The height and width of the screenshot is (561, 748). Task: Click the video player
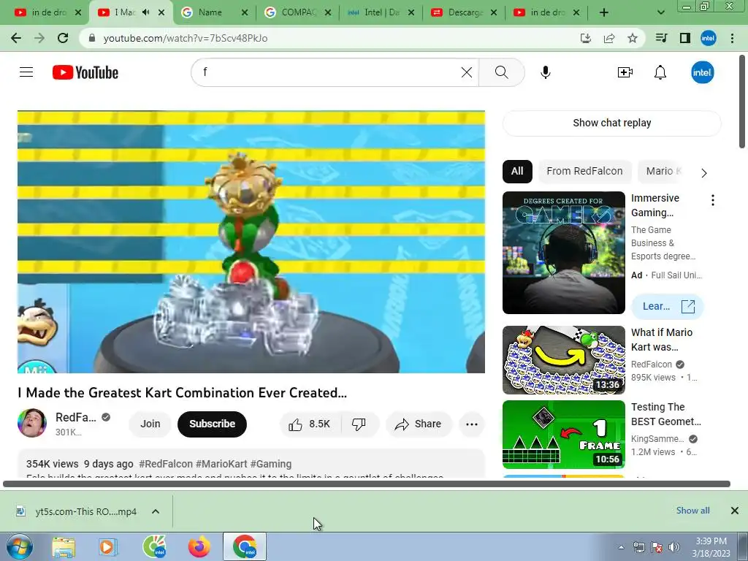pos(251,242)
